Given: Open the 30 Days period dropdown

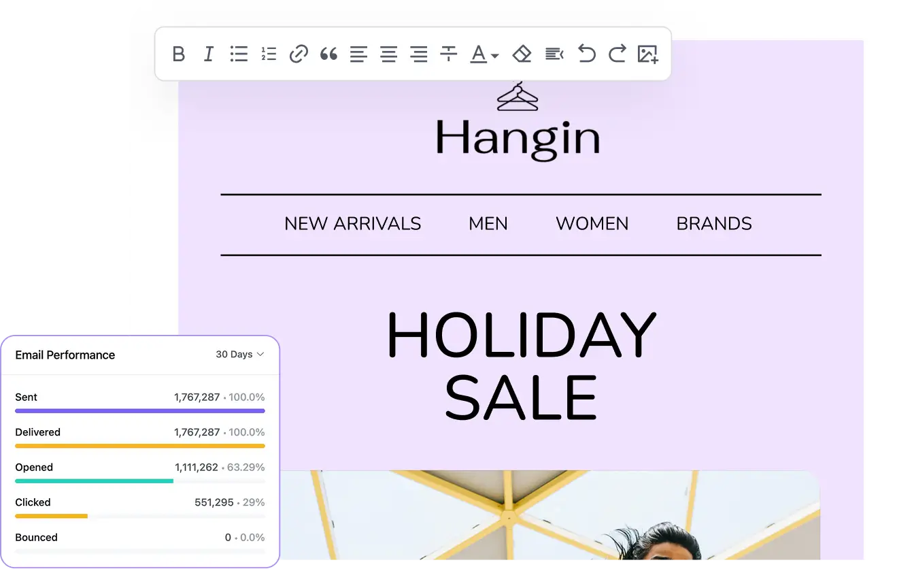Looking at the screenshot, I should click(x=239, y=355).
